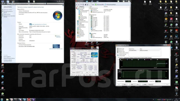Enable Stress GPU(s) checkbox
The width and height of the screenshot is (180, 101).
coord(119,56)
